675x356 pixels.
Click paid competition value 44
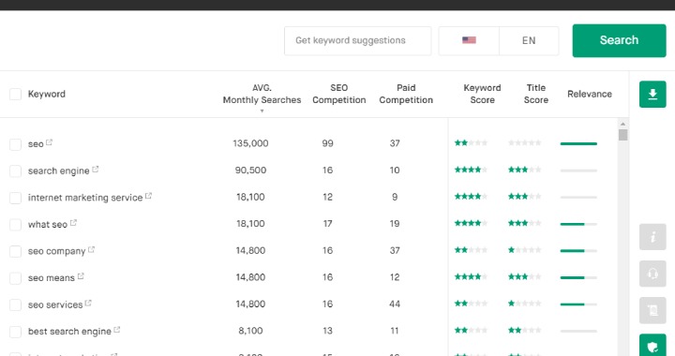pos(395,304)
